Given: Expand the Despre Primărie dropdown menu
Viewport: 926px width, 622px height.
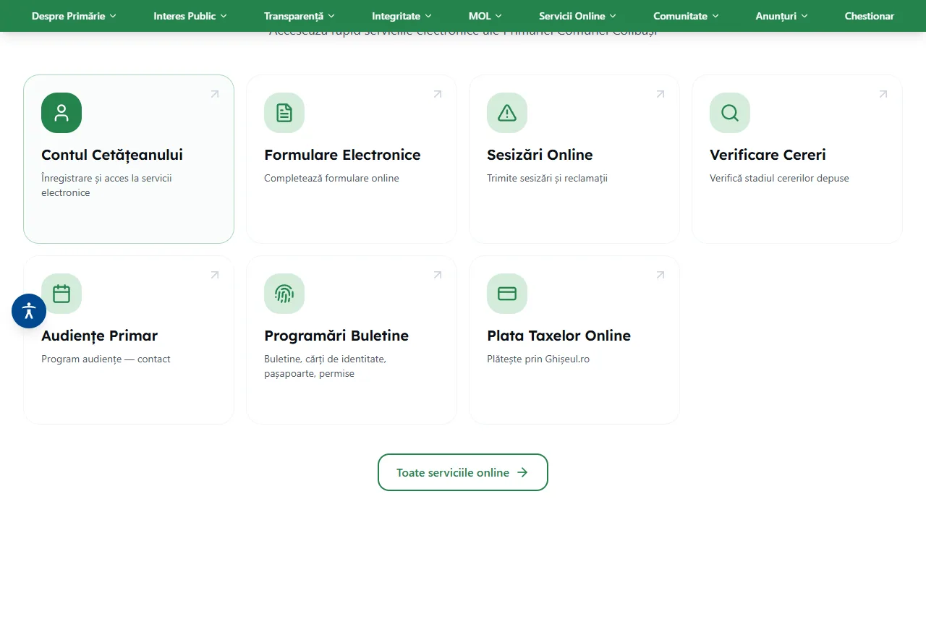Looking at the screenshot, I should click(x=74, y=16).
